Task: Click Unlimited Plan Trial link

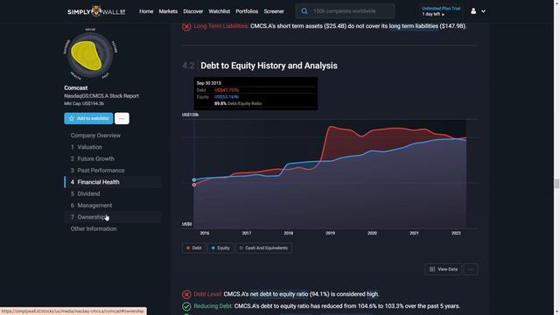Action: pos(441,8)
